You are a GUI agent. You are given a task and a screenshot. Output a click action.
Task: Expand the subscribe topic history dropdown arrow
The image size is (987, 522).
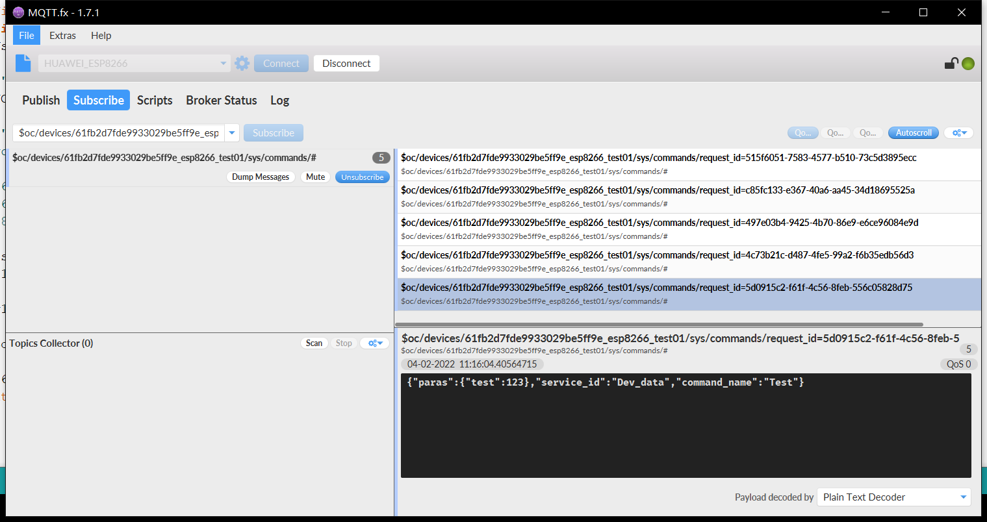[x=232, y=133]
